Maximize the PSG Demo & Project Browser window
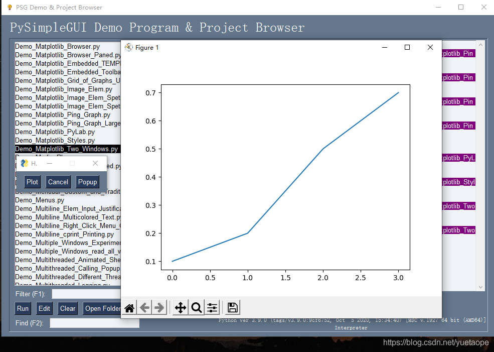This screenshot has height=352, width=494. (x=461, y=7)
